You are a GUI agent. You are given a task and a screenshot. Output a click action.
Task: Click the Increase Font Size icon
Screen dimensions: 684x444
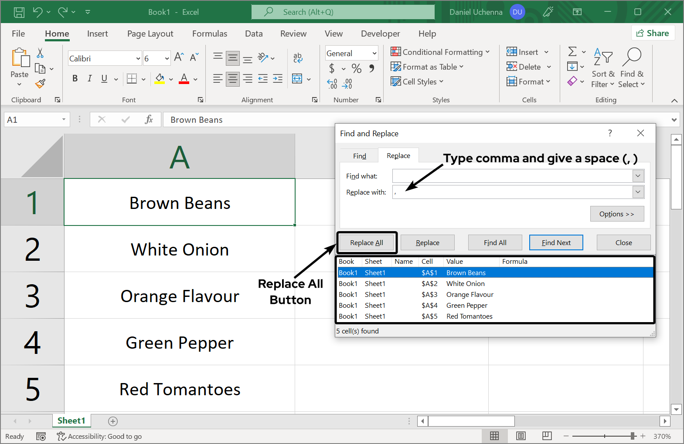point(179,57)
